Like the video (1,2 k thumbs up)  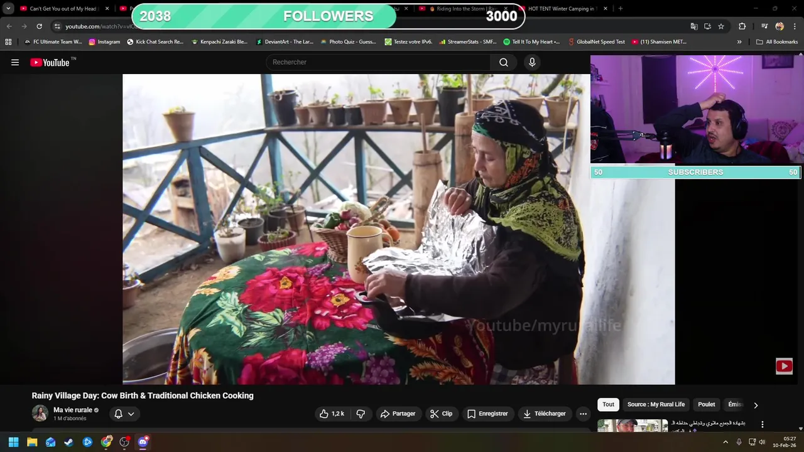pyautogui.click(x=332, y=414)
